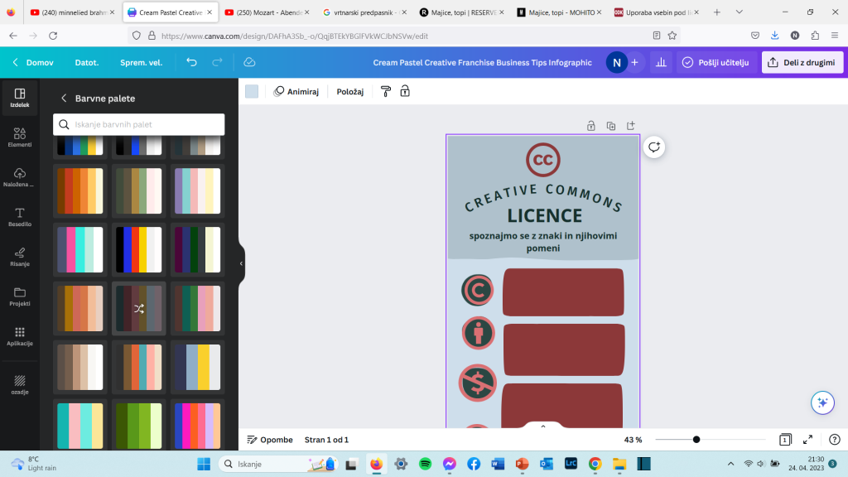Apply the green shades palette

[139, 426]
